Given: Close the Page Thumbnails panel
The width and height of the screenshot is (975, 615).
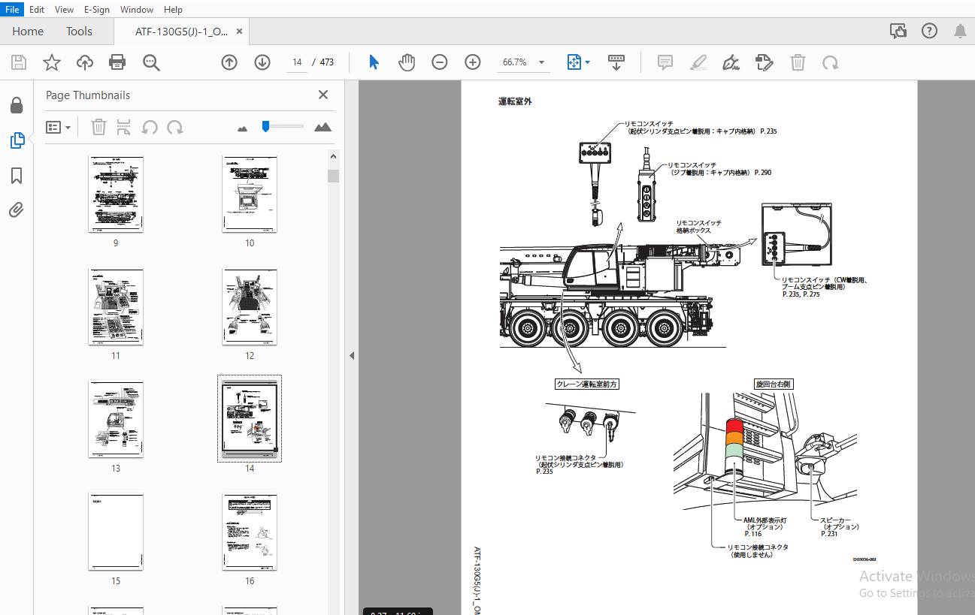Looking at the screenshot, I should [323, 95].
